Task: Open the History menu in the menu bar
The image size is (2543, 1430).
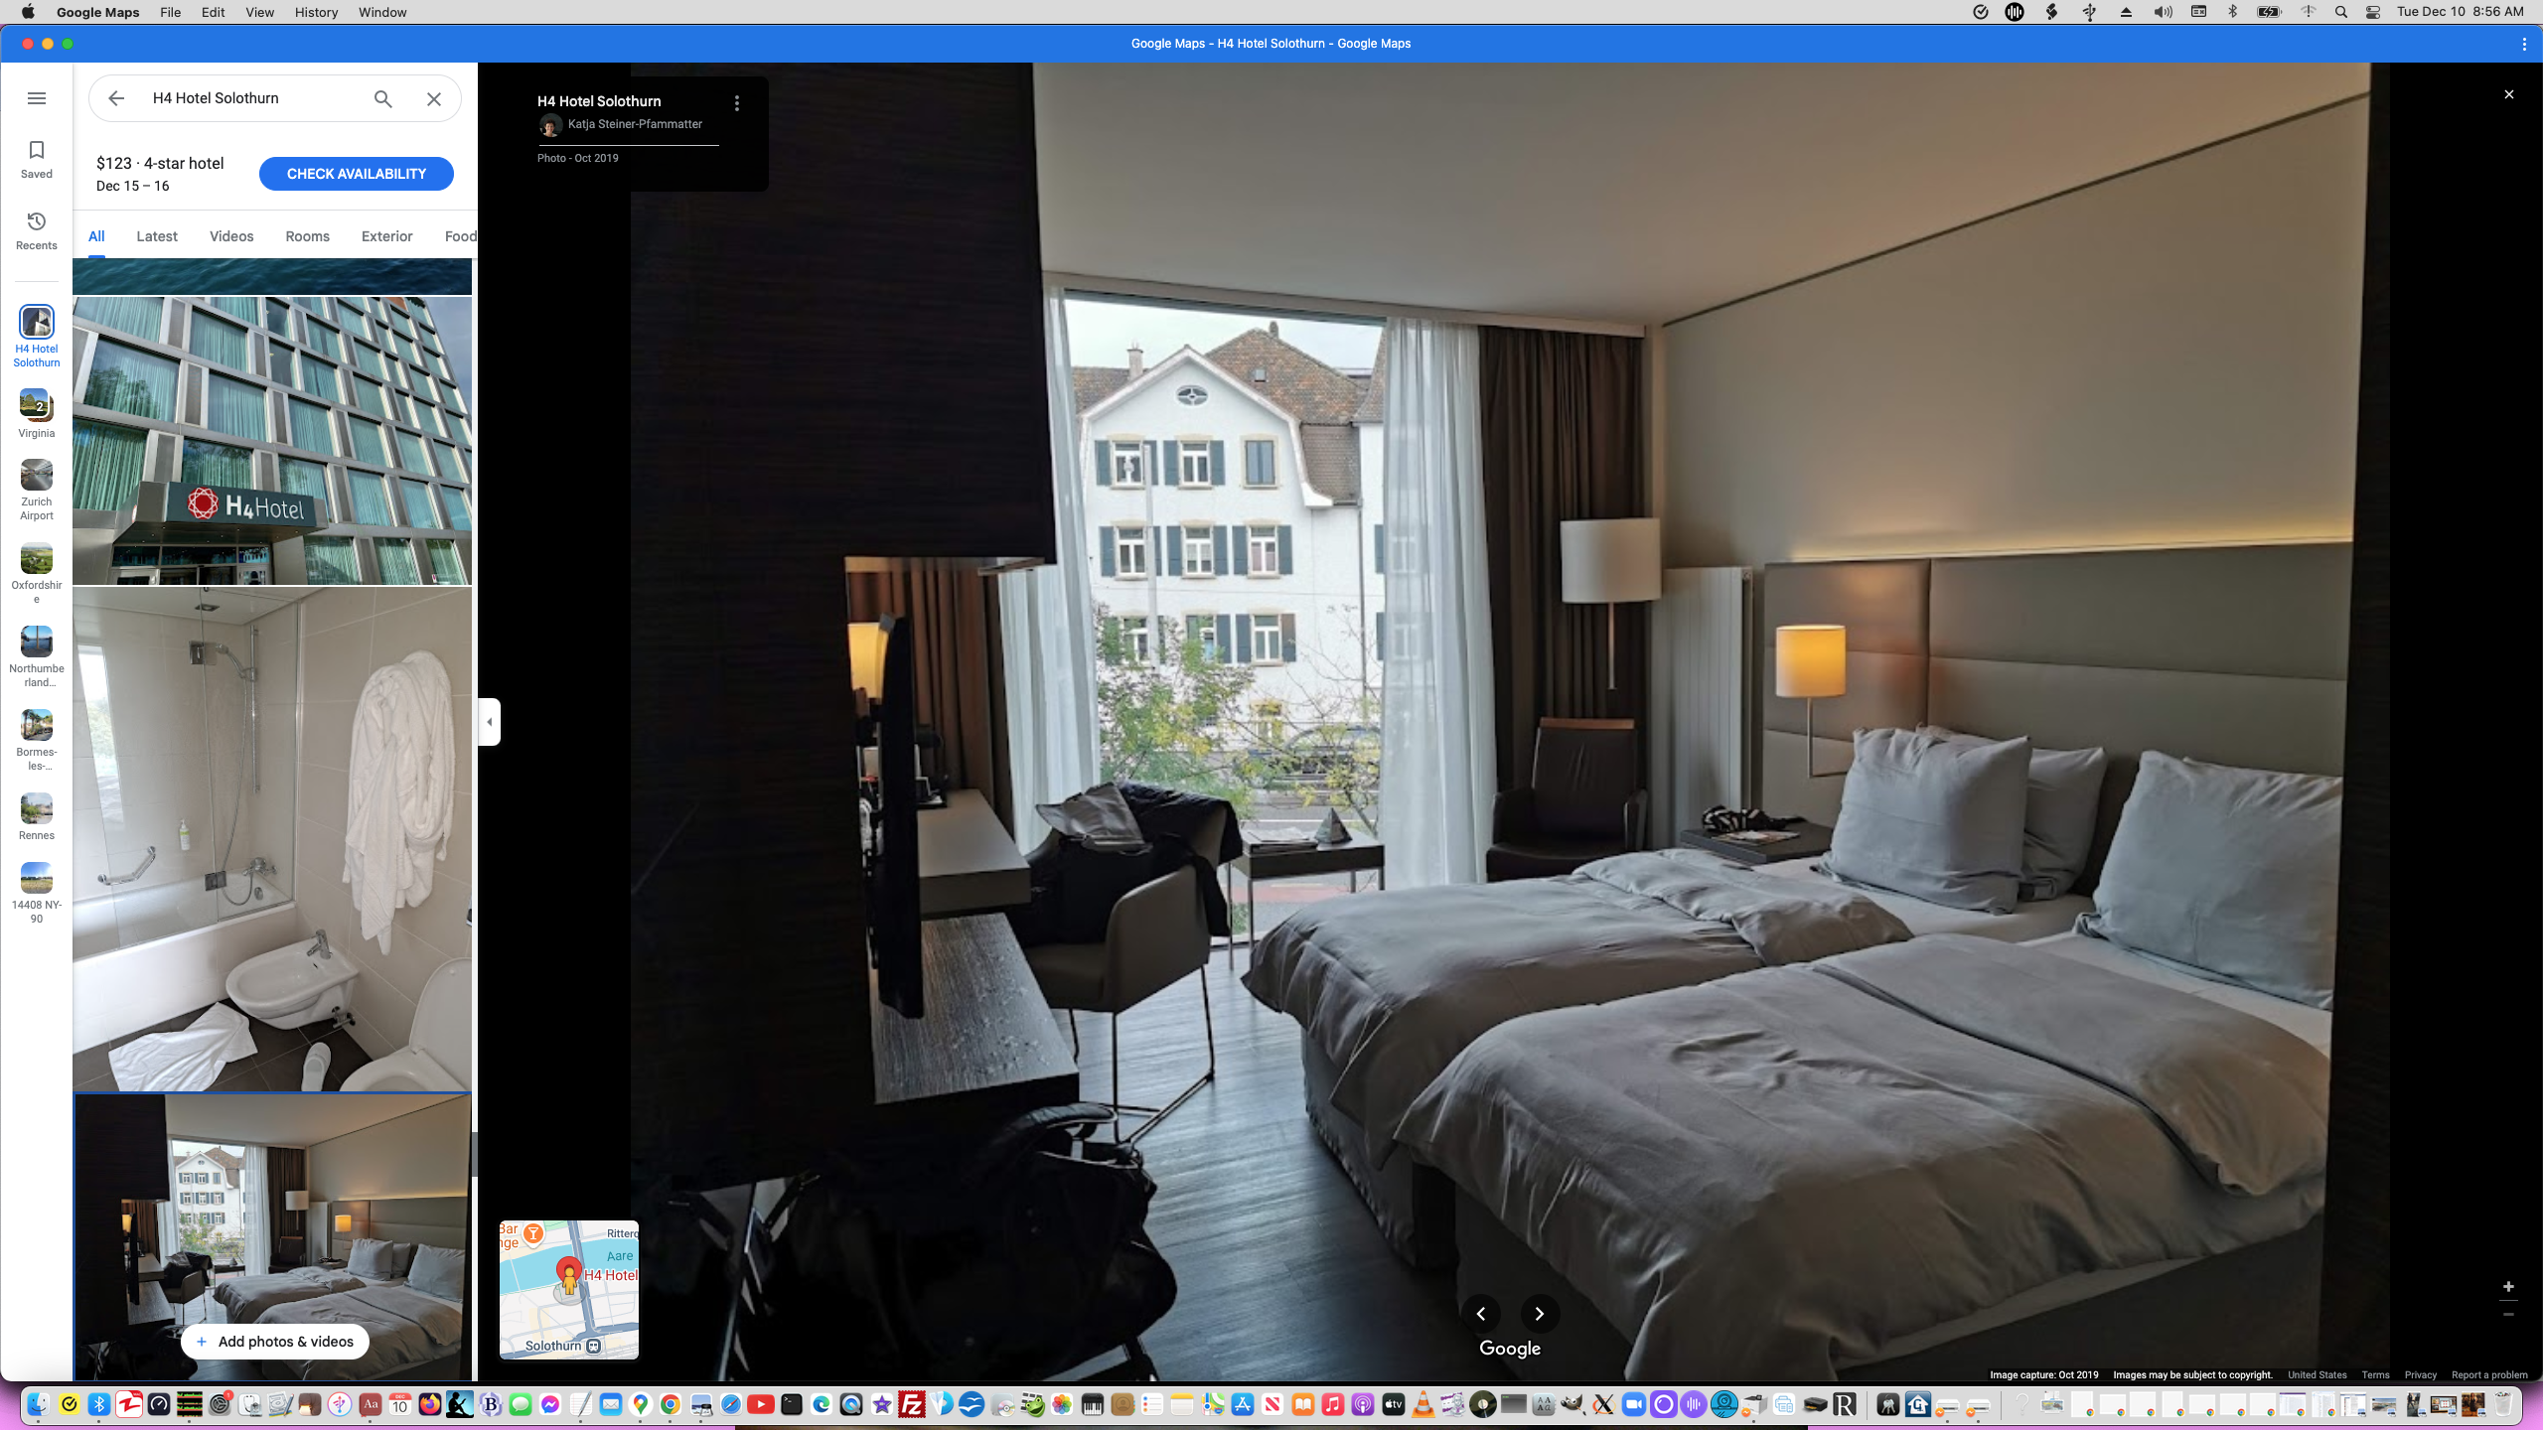Action: (x=315, y=12)
